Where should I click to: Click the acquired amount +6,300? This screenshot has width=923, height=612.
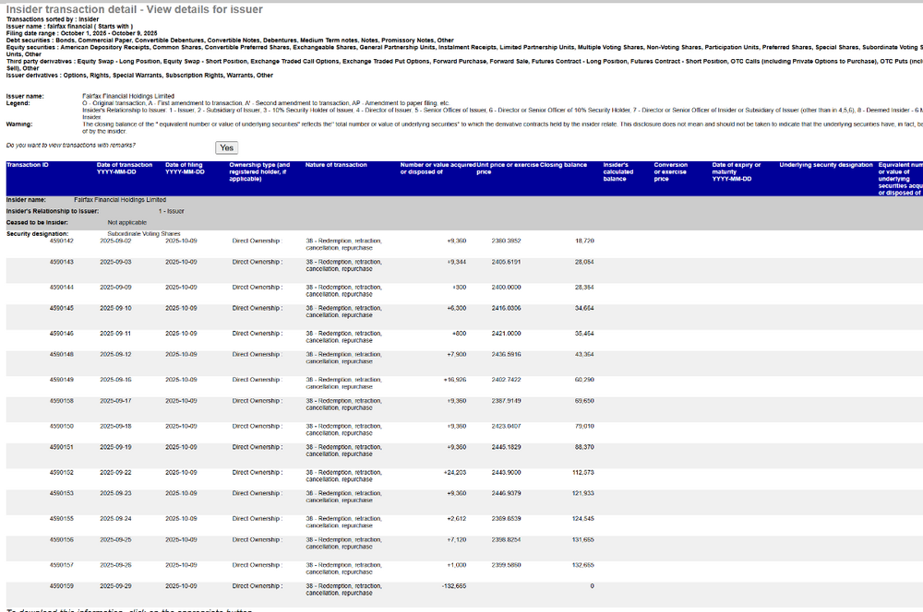click(x=456, y=308)
